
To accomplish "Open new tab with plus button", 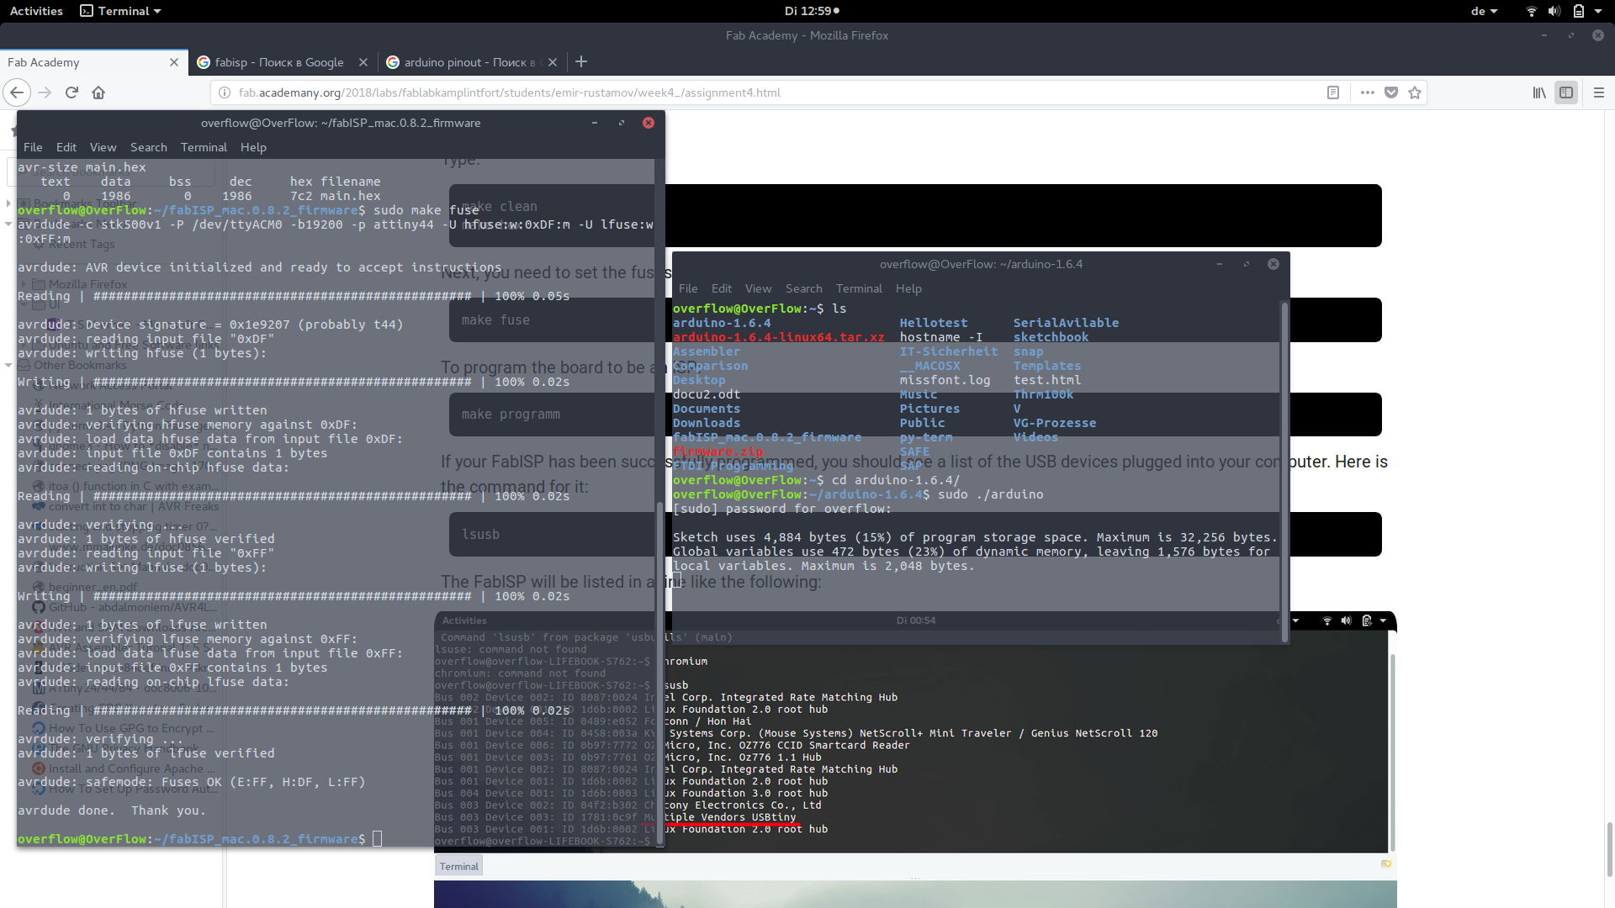I will pyautogui.click(x=581, y=61).
